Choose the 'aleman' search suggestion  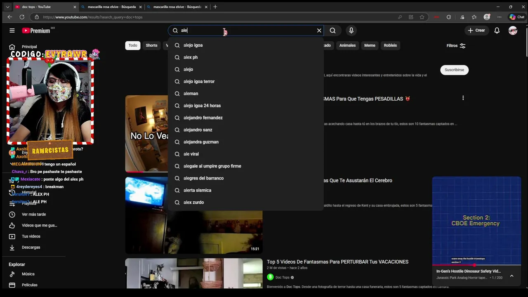246,94
